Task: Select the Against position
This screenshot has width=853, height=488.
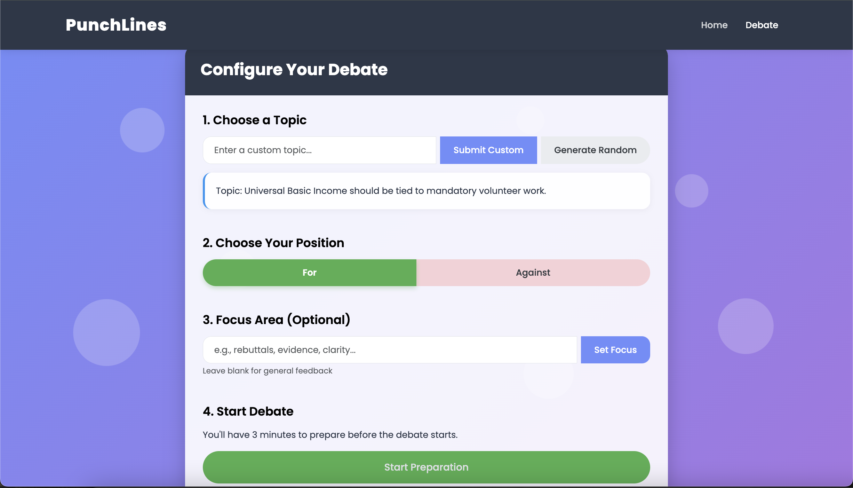Action: (533, 273)
